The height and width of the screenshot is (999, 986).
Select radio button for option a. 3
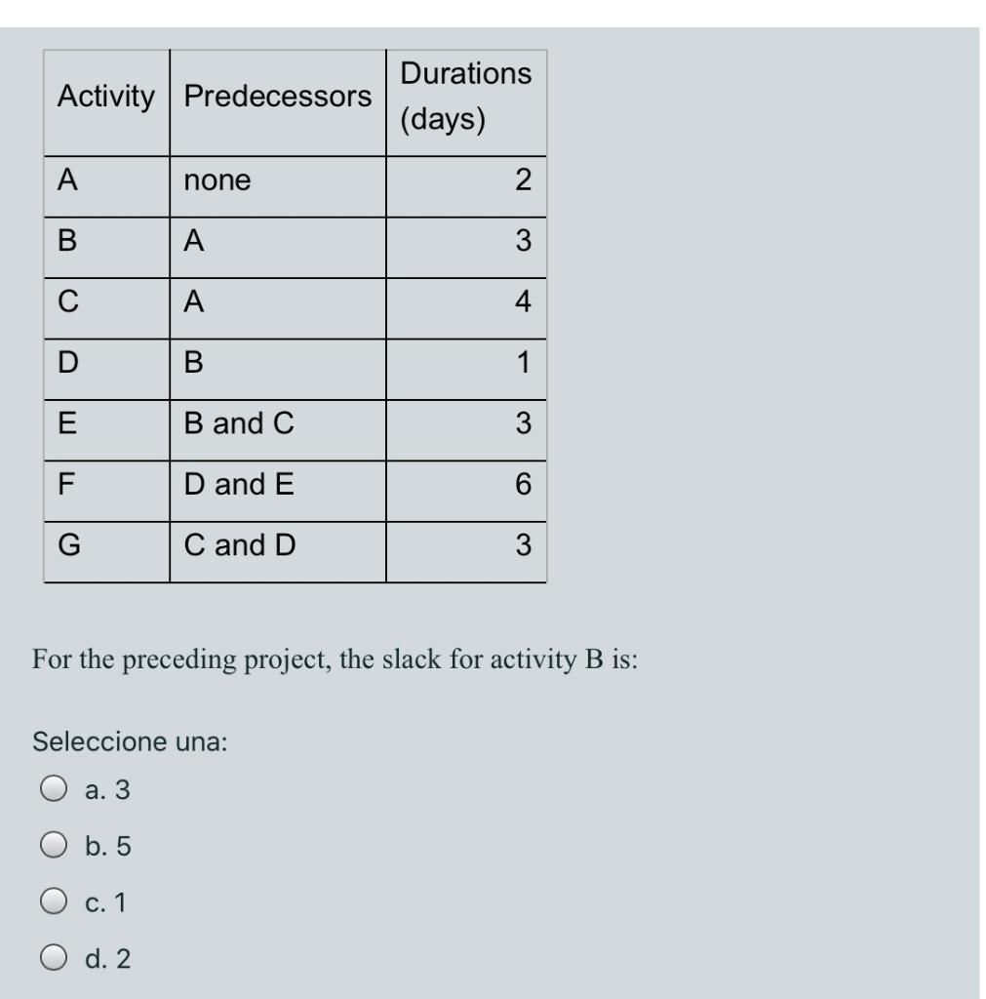point(56,791)
